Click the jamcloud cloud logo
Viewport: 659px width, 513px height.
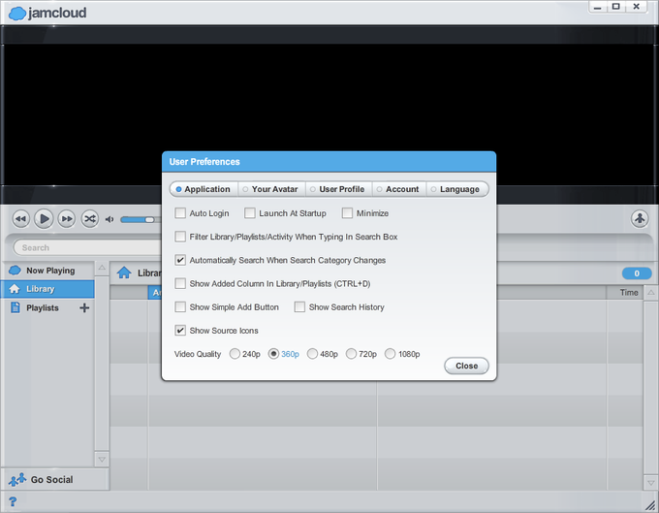coord(17,14)
